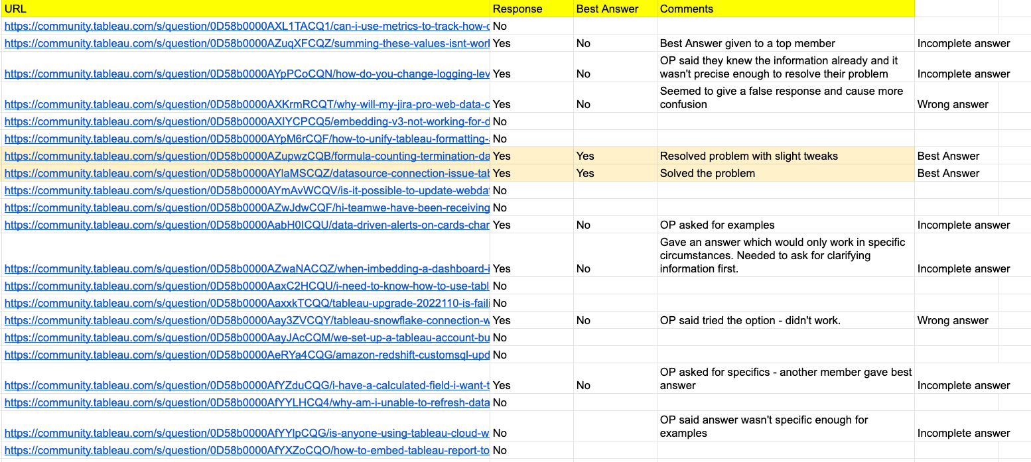Open the is-anyone-using-tableau-cloud link
The image size is (1031, 462).
[247, 433]
